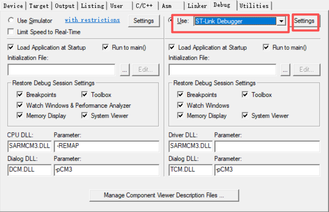Browse for debugger initialization file
The width and height of the screenshot is (329, 212).
[286, 70]
